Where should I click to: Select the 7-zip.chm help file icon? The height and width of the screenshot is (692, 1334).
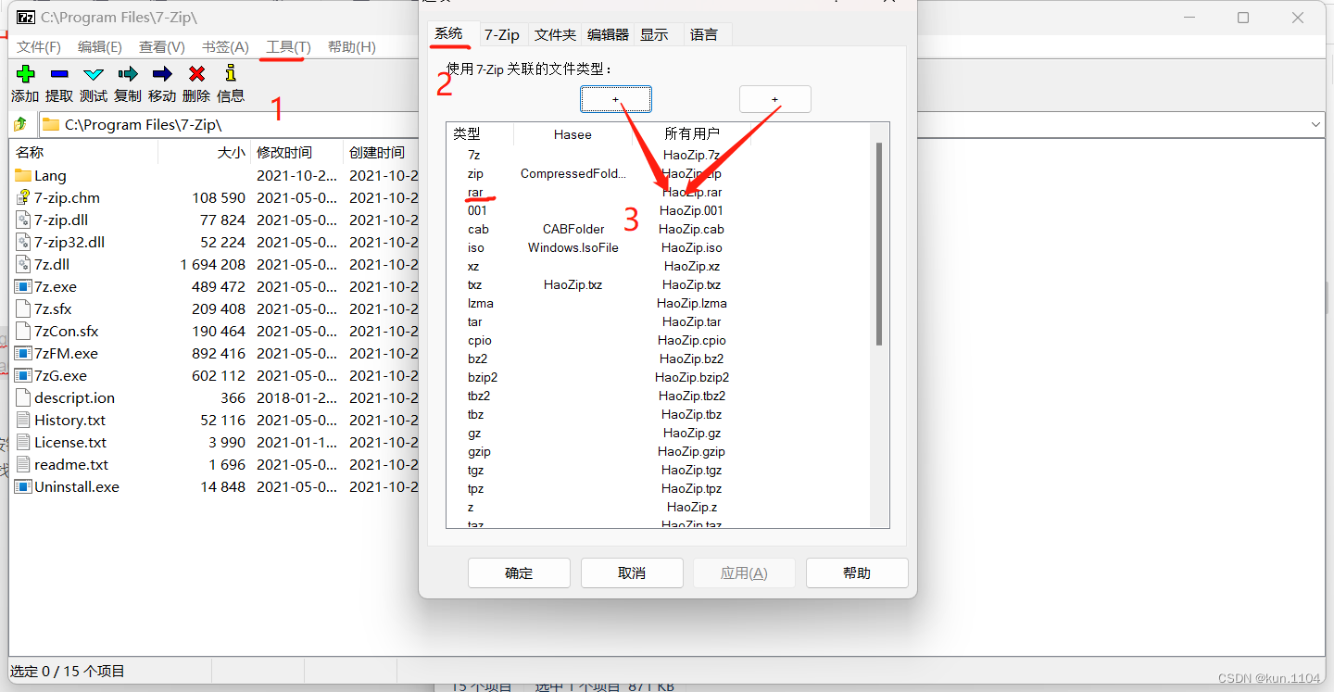tap(23, 197)
